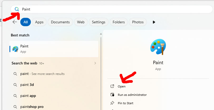Show more filters with the play arrow
214x110 pixels.
coord(154,22)
